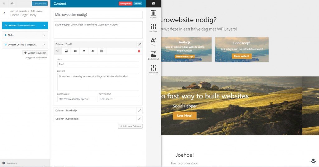
Task: Select column width columns icon
Action: coord(102,51)
